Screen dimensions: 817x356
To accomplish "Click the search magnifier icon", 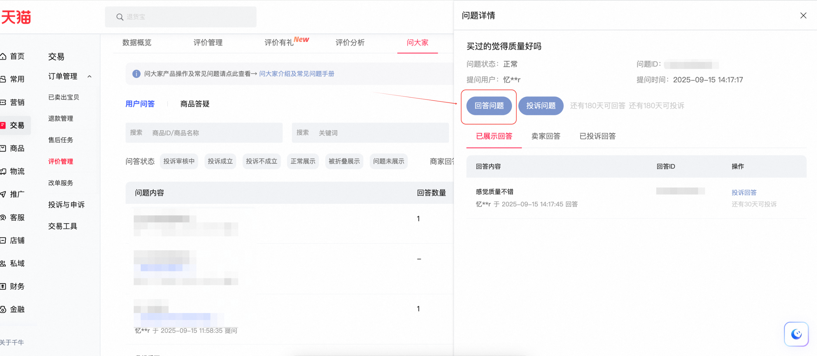I will pyautogui.click(x=120, y=17).
